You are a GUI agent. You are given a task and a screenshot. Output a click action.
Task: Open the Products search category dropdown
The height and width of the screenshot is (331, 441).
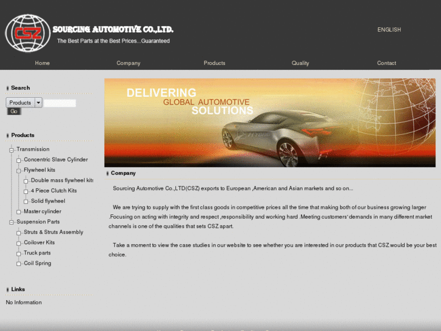(x=24, y=103)
